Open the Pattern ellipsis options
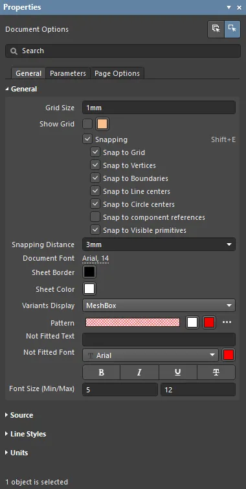Screen dimensions: 246x489 click(x=227, y=322)
